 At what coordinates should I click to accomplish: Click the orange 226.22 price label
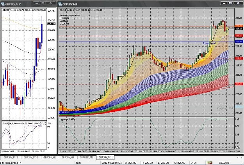coord(239,26)
